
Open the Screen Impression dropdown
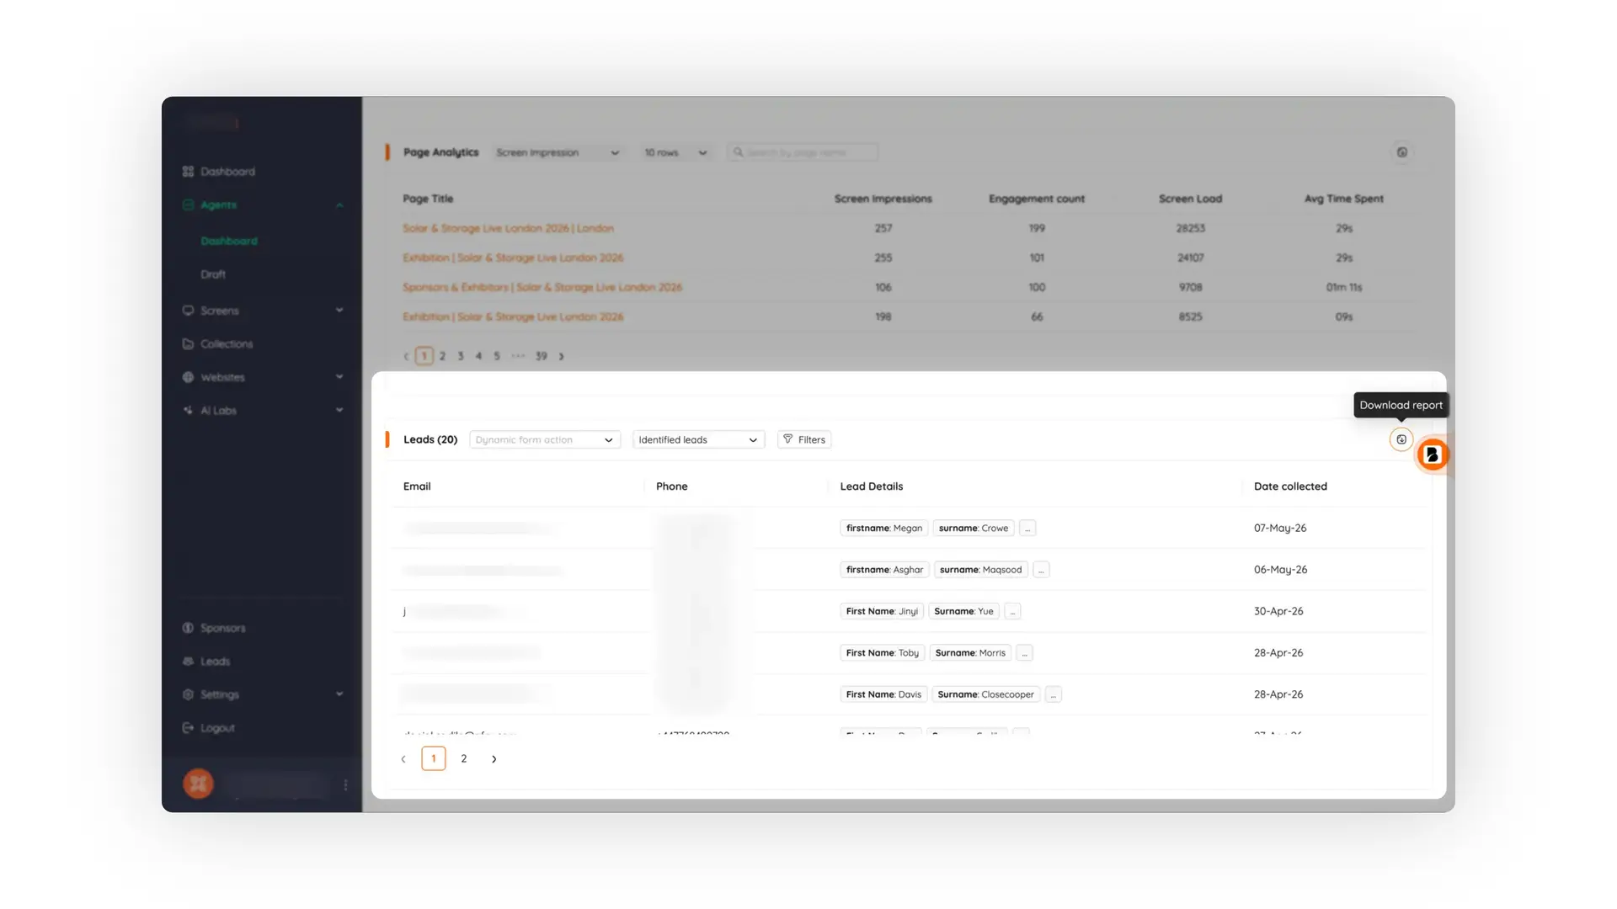[558, 152]
